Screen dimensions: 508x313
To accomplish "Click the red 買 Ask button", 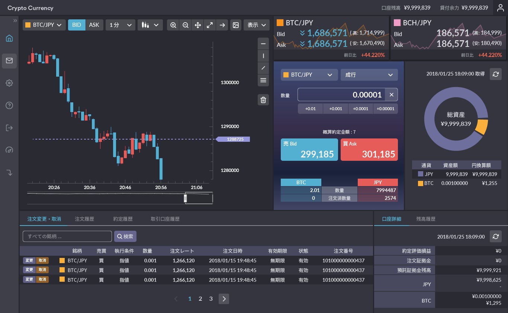I will [x=369, y=150].
